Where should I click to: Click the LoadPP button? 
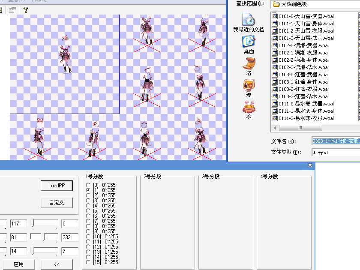pyautogui.click(x=57, y=186)
